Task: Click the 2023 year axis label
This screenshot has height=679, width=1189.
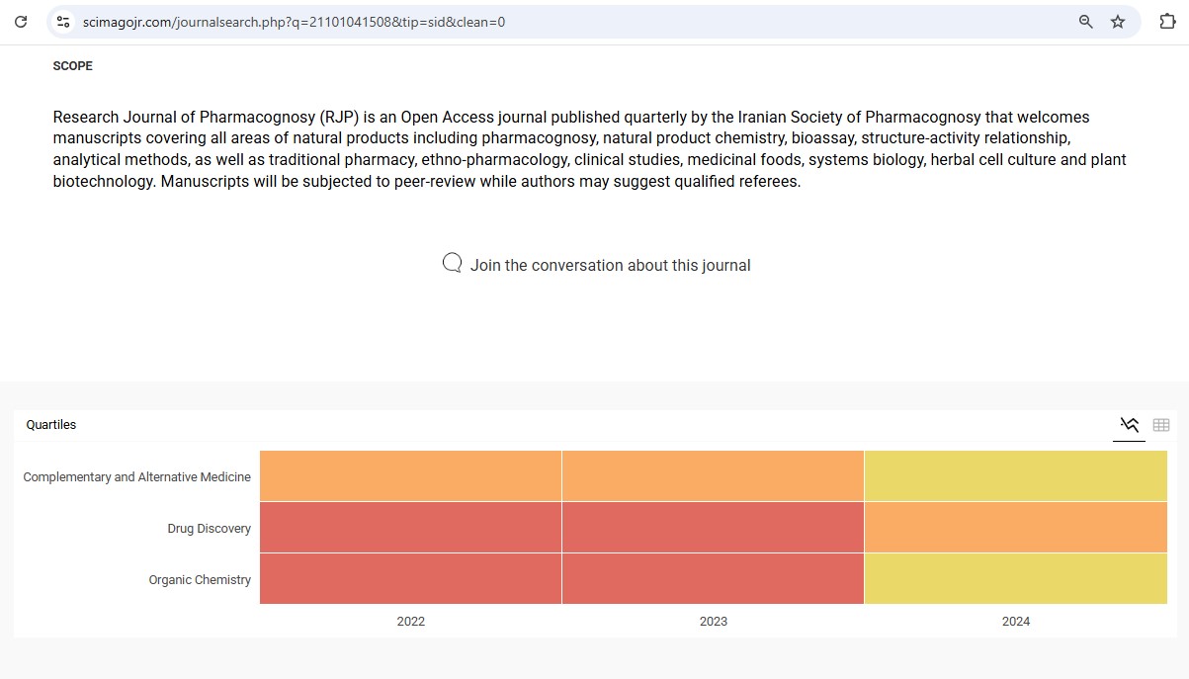Action: pyautogui.click(x=713, y=622)
